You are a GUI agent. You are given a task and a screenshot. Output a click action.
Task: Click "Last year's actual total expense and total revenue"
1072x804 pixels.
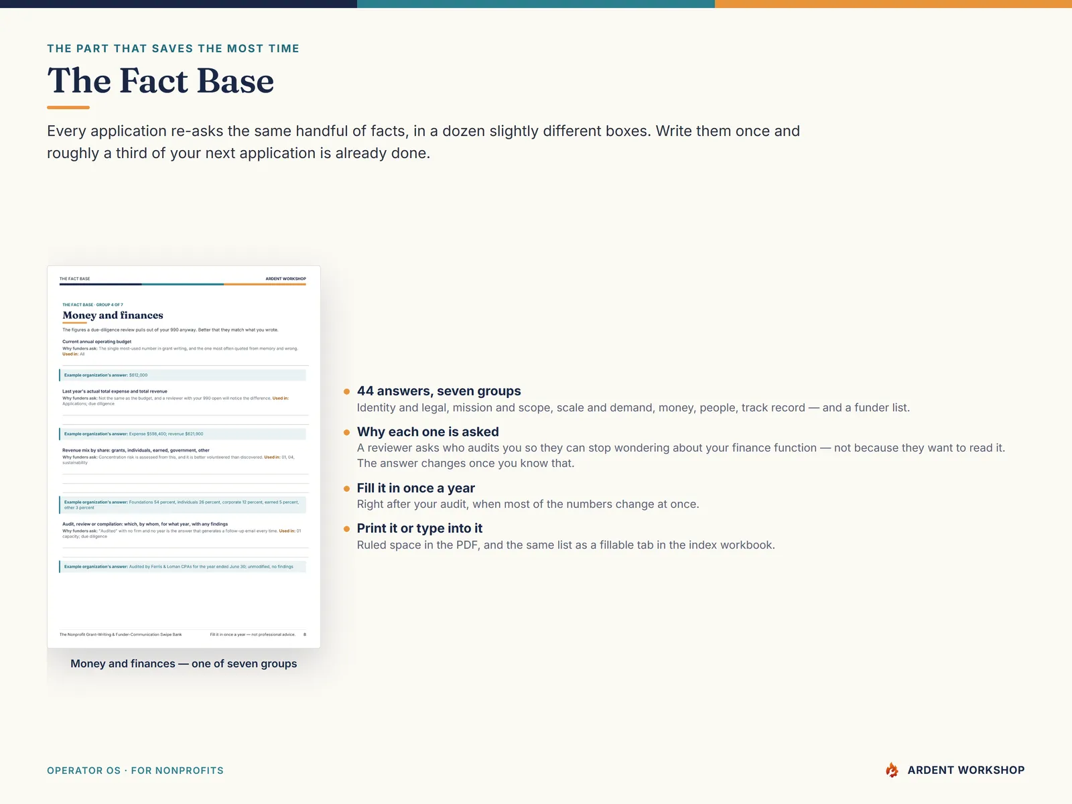pyautogui.click(x=115, y=391)
